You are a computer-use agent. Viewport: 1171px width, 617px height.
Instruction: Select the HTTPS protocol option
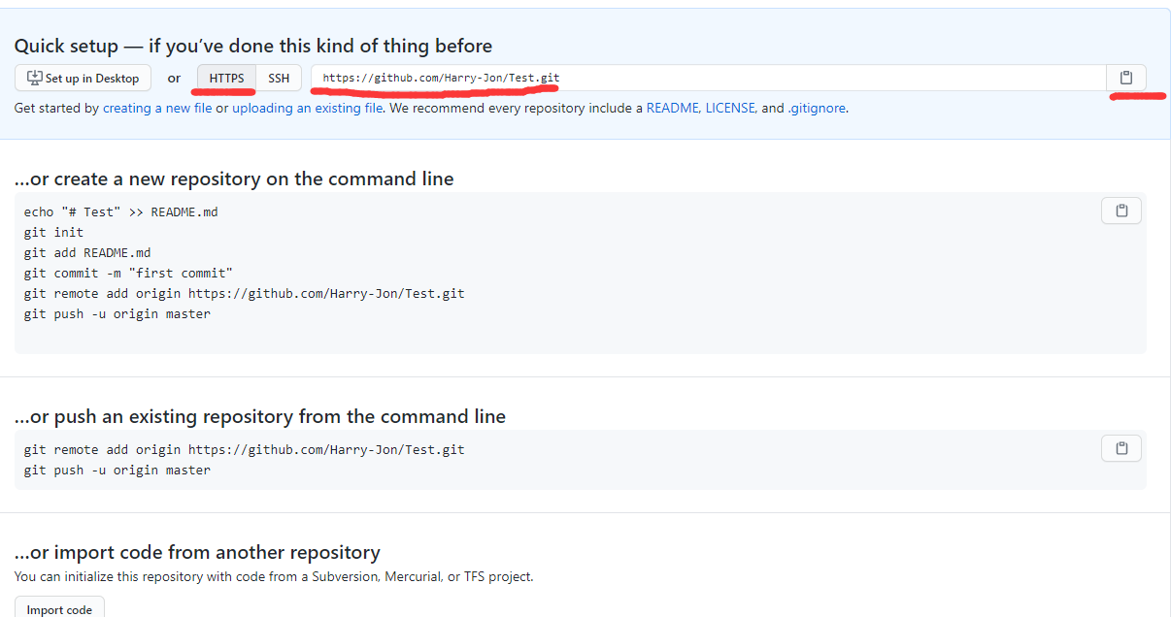[227, 78]
